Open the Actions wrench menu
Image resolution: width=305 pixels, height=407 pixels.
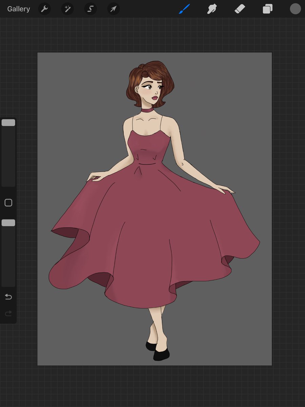(44, 9)
